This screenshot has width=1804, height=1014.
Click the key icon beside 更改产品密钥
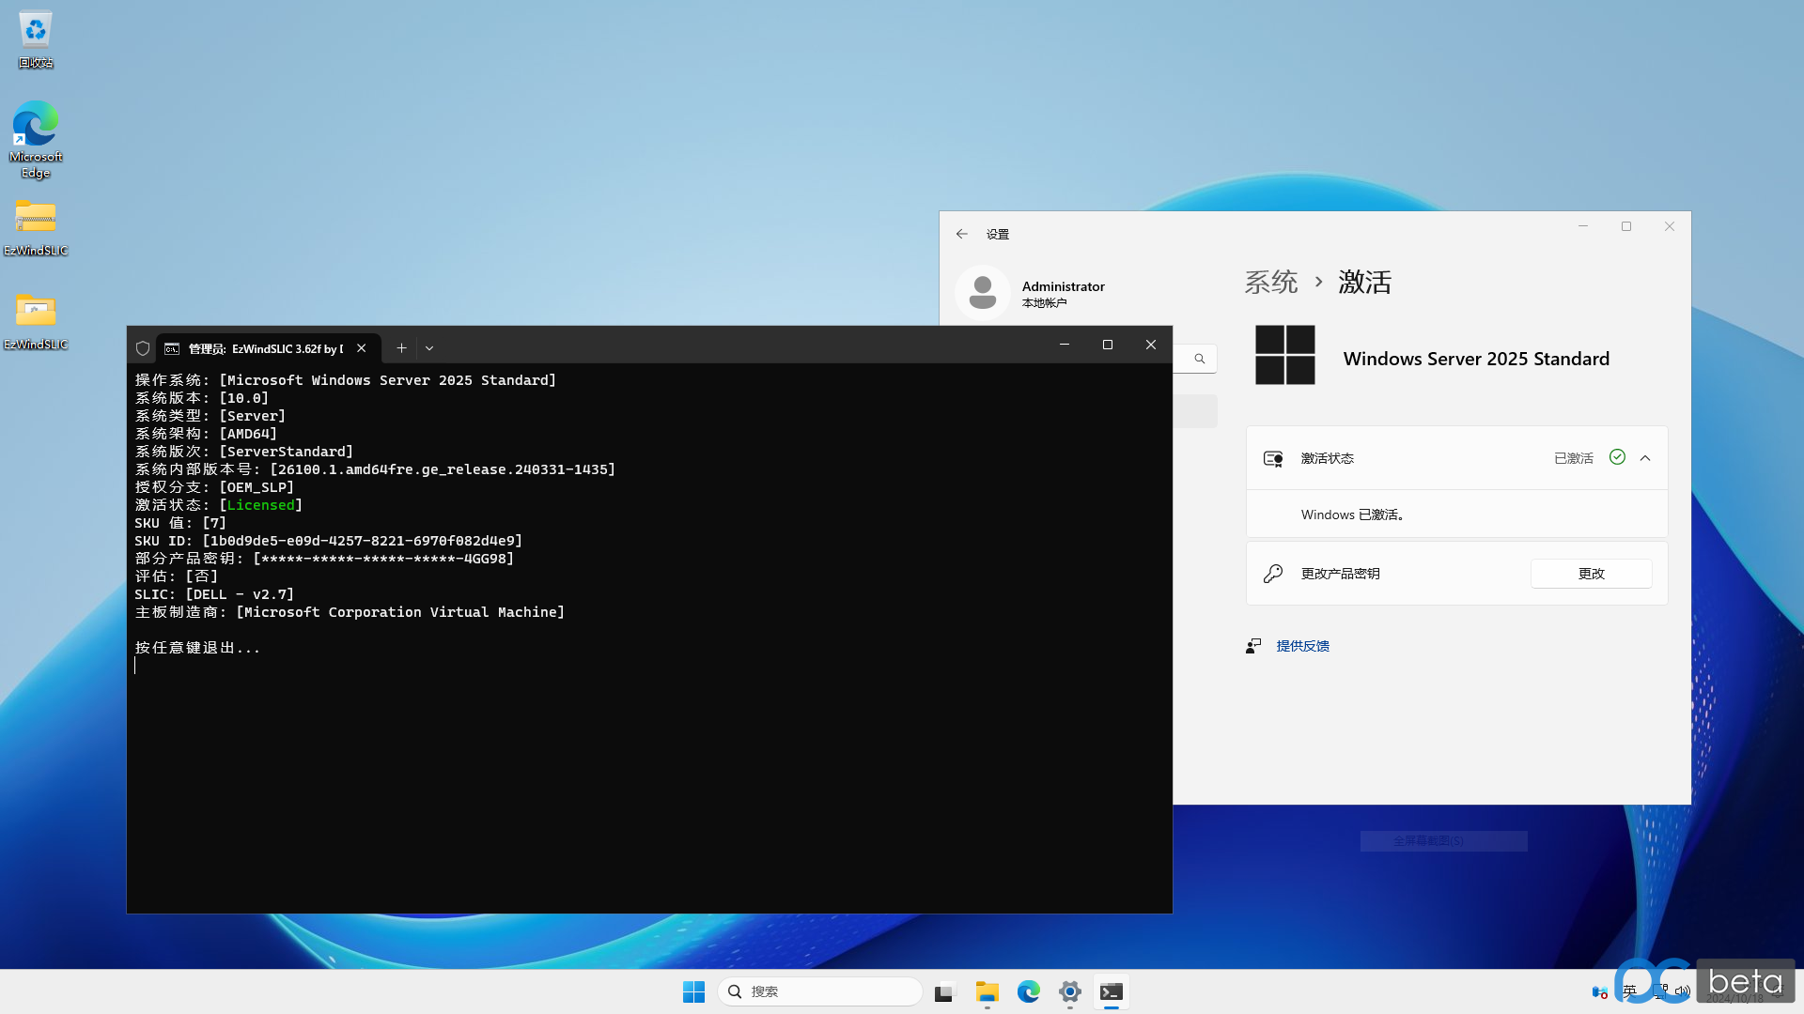pos(1273,574)
